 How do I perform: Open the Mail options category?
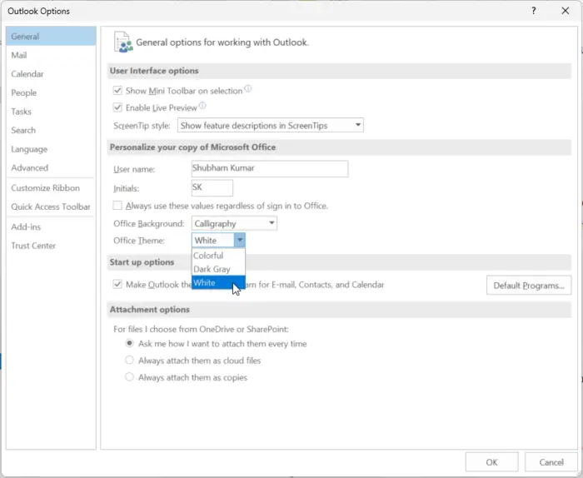click(19, 55)
